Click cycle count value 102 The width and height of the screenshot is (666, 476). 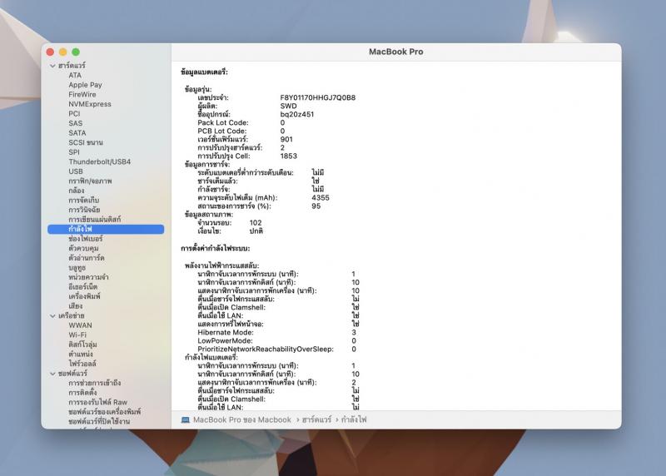(256, 223)
